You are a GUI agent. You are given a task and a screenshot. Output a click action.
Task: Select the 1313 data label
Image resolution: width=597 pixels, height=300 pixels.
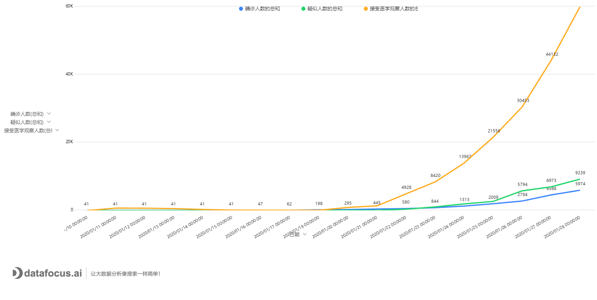[464, 200]
